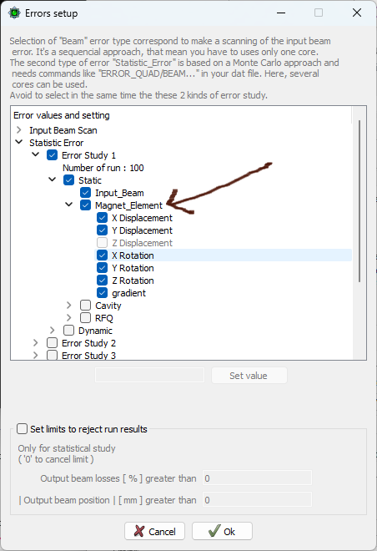The height and width of the screenshot is (551, 377).
Task: Close the Errors setup window
Action: pos(357,13)
